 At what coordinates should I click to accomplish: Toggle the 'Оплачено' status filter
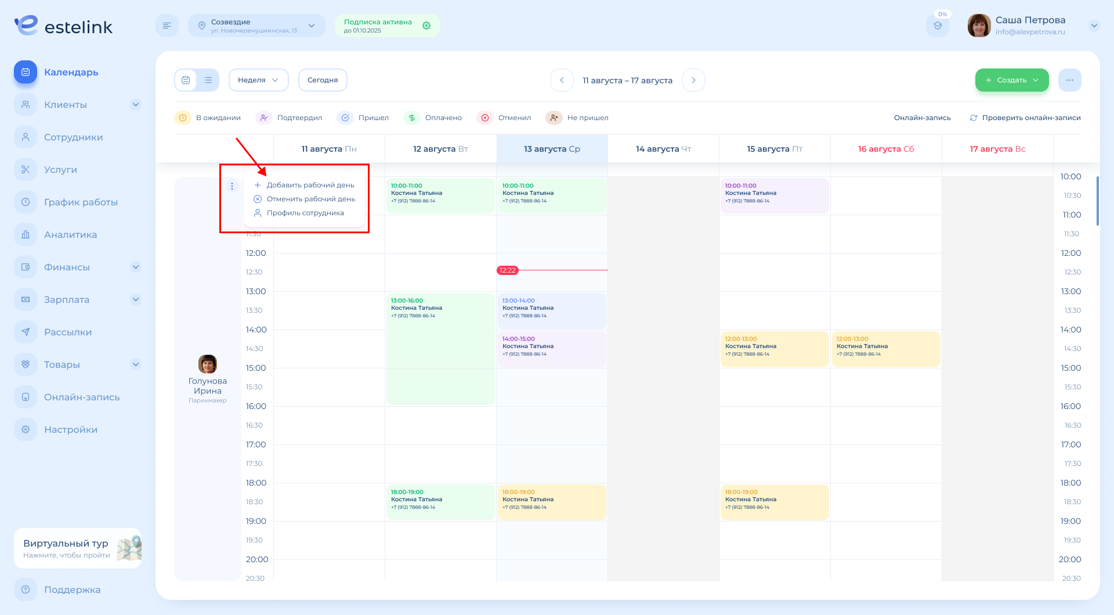(433, 118)
